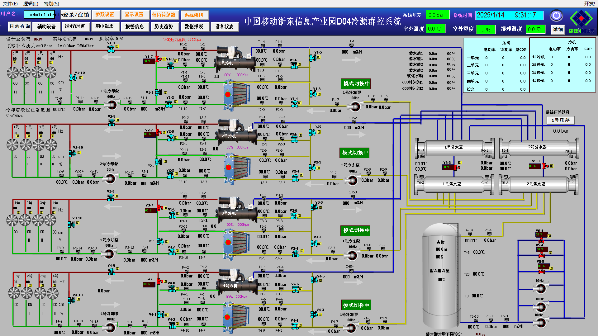Select first cooling tower fan of unit 1

pos(13,72)
